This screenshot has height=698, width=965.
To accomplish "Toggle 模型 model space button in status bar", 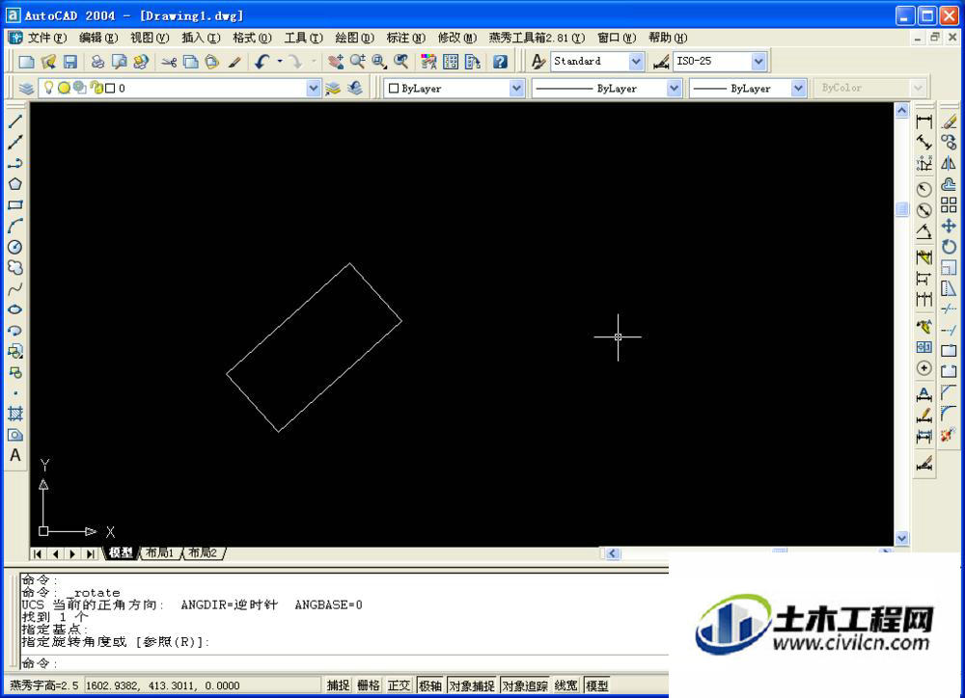I will pyautogui.click(x=596, y=685).
